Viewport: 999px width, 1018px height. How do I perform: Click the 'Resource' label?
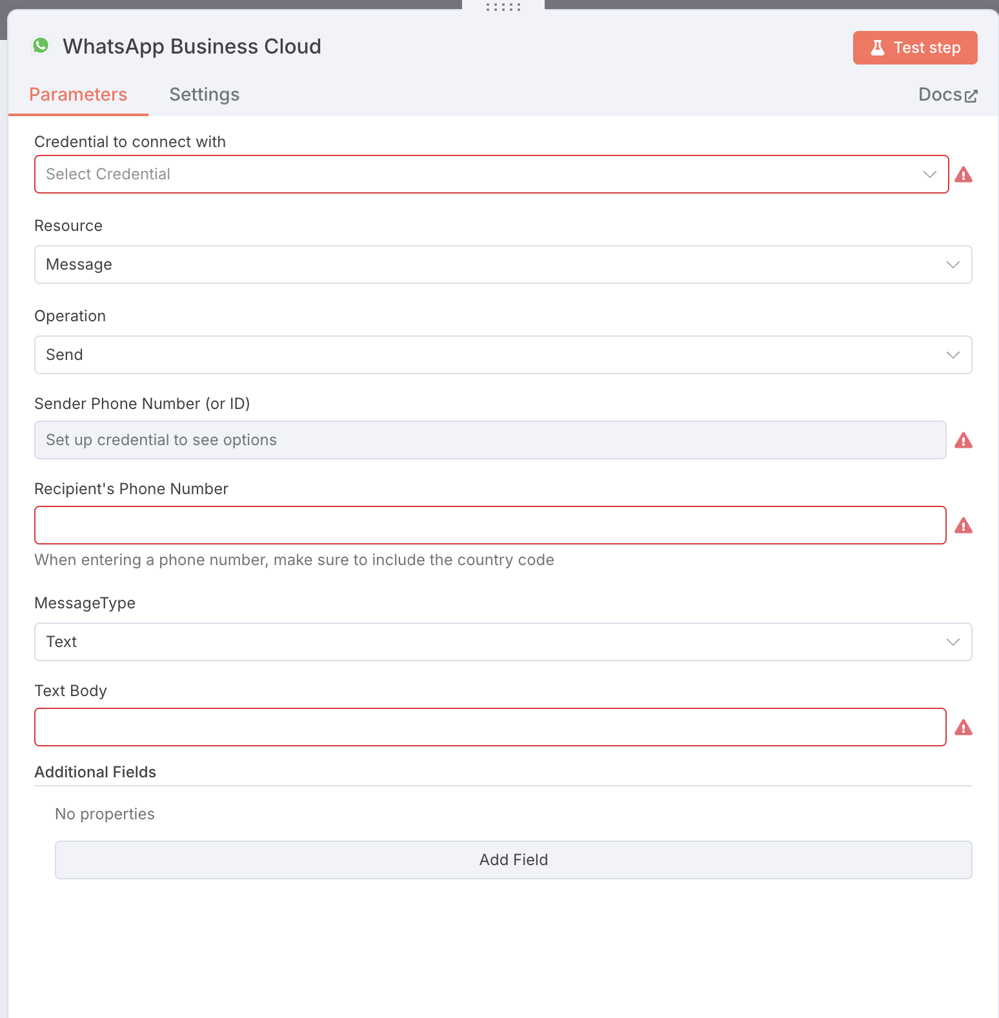click(x=68, y=226)
